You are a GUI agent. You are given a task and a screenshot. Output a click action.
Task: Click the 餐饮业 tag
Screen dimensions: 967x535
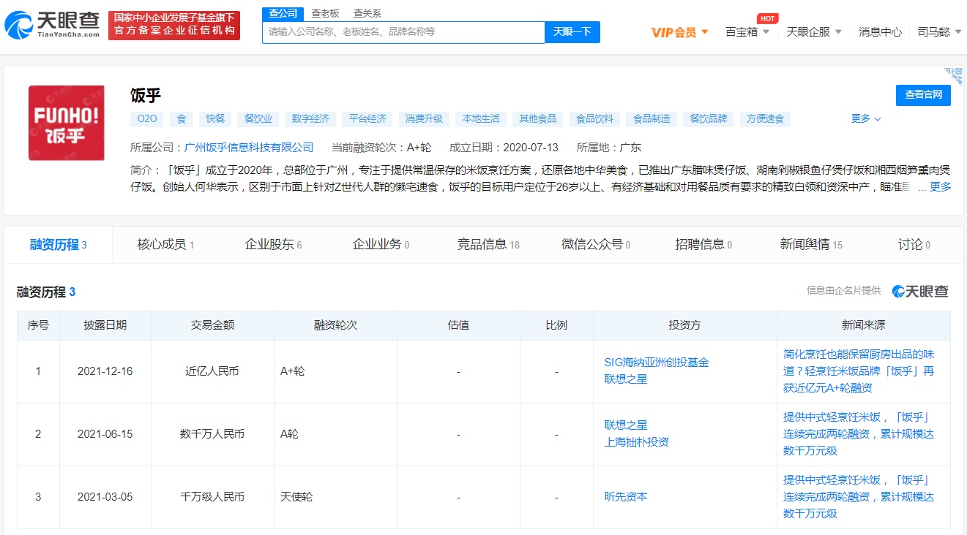(258, 119)
